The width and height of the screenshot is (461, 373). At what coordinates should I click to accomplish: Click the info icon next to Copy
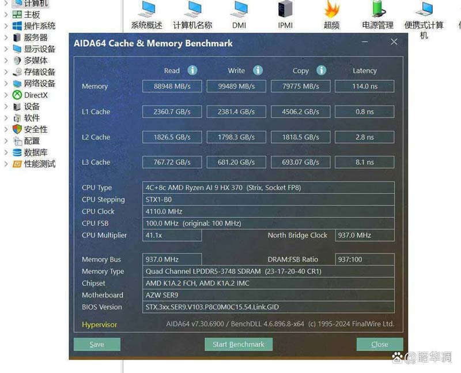tap(322, 70)
